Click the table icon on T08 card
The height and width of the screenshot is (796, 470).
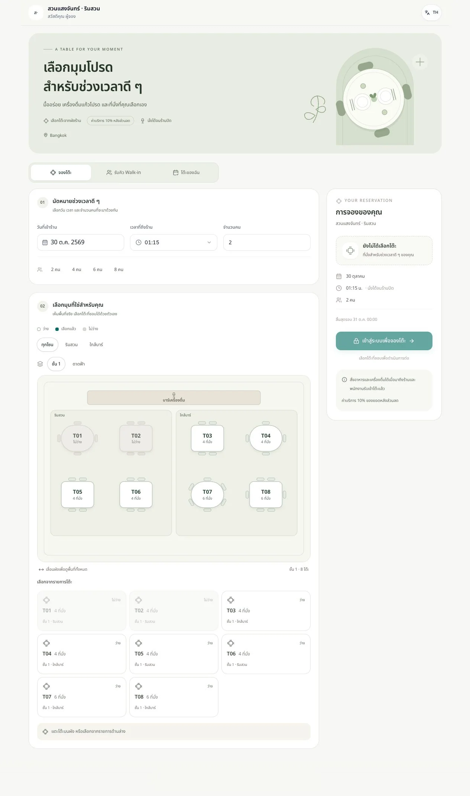[x=139, y=686]
